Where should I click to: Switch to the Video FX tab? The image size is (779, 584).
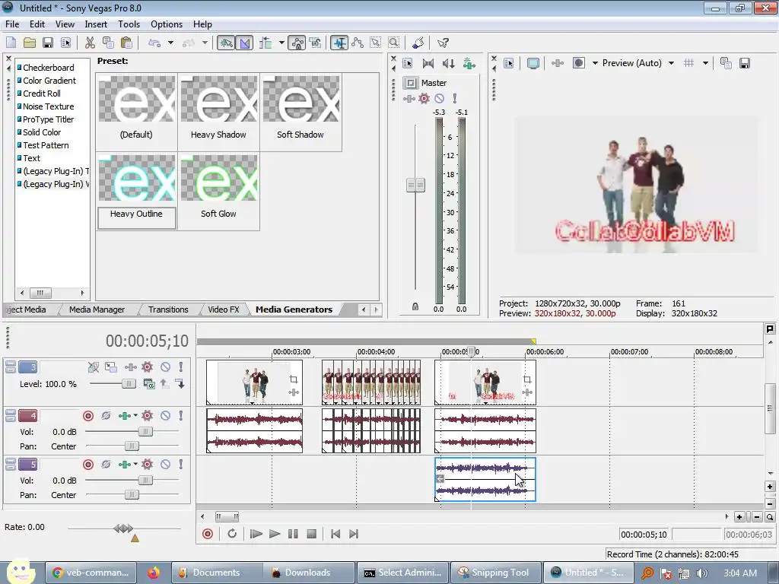(x=224, y=309)
